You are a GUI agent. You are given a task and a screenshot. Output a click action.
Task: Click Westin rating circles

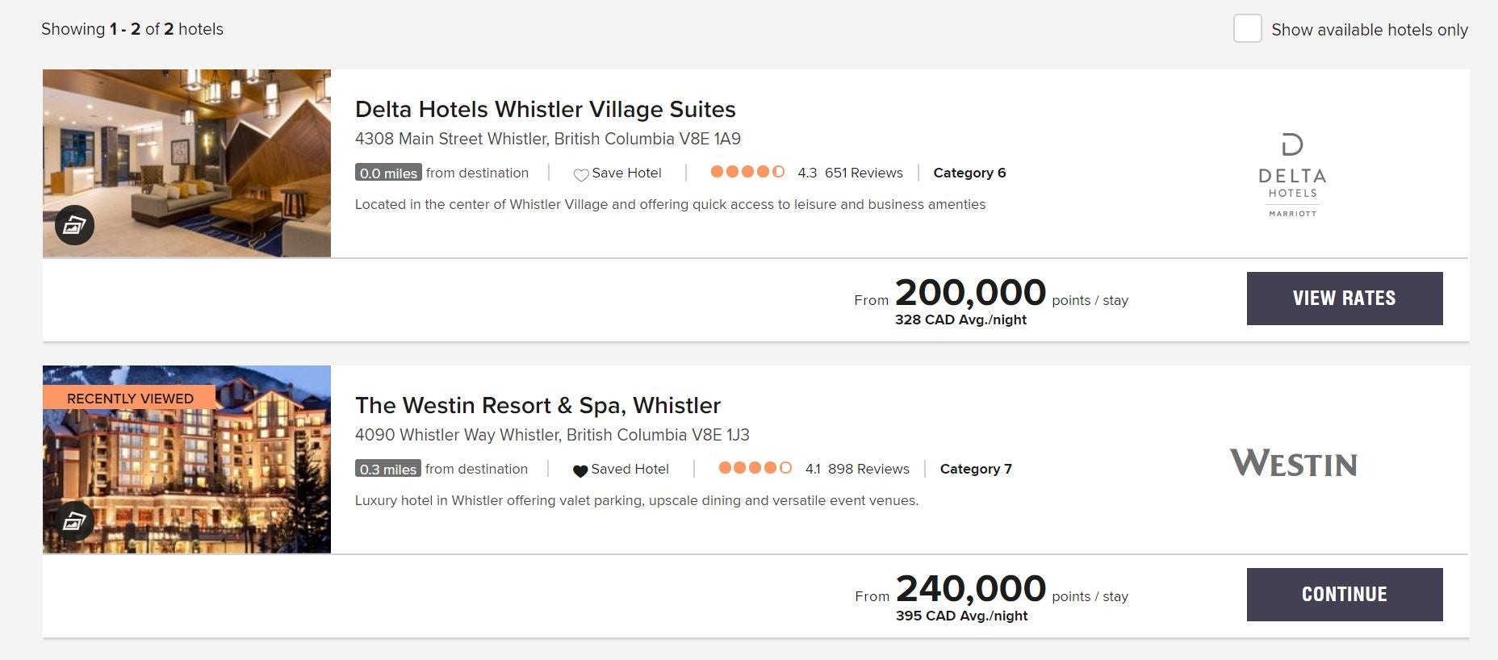755,468
